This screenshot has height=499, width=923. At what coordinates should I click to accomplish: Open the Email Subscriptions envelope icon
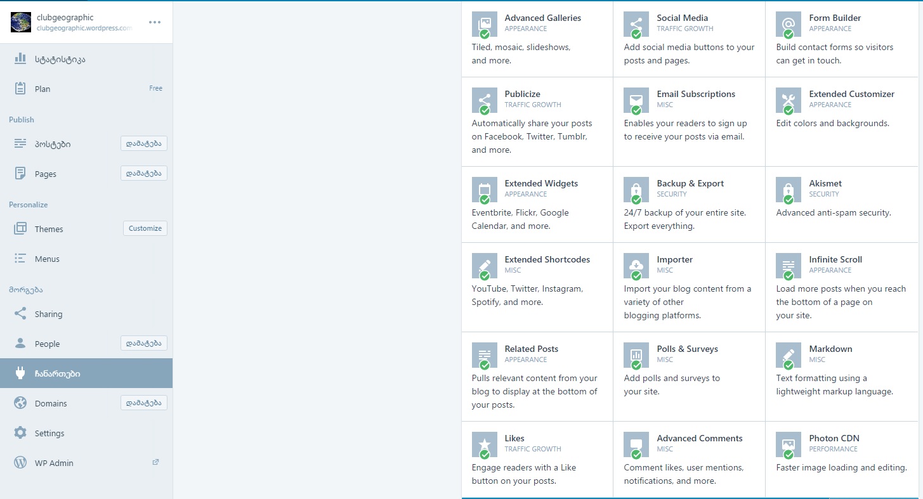636,100
